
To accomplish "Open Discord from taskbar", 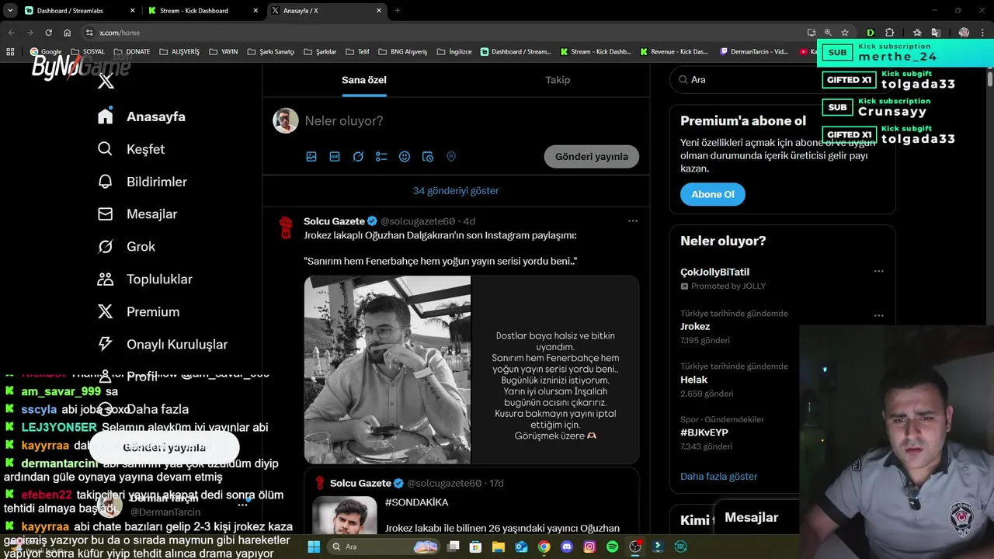I will 567,547.
